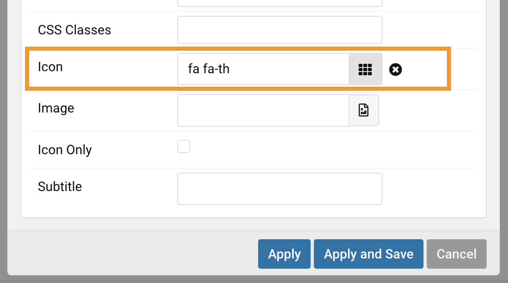The image size is (508, 283).
Task: Focus the Subtitle text field
Action: pyautogui.click(x=280, y=189)
